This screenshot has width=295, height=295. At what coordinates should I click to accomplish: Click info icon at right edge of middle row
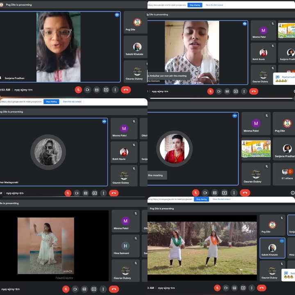(x=293, y=193)
